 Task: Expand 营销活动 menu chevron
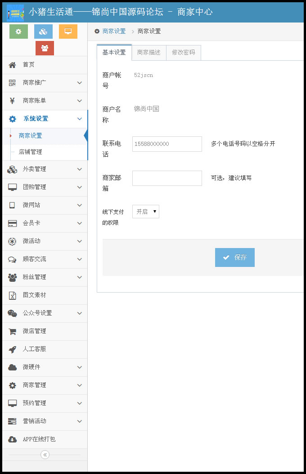[80, 421]
